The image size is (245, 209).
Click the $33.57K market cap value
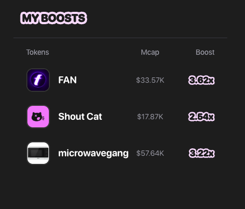150,80
